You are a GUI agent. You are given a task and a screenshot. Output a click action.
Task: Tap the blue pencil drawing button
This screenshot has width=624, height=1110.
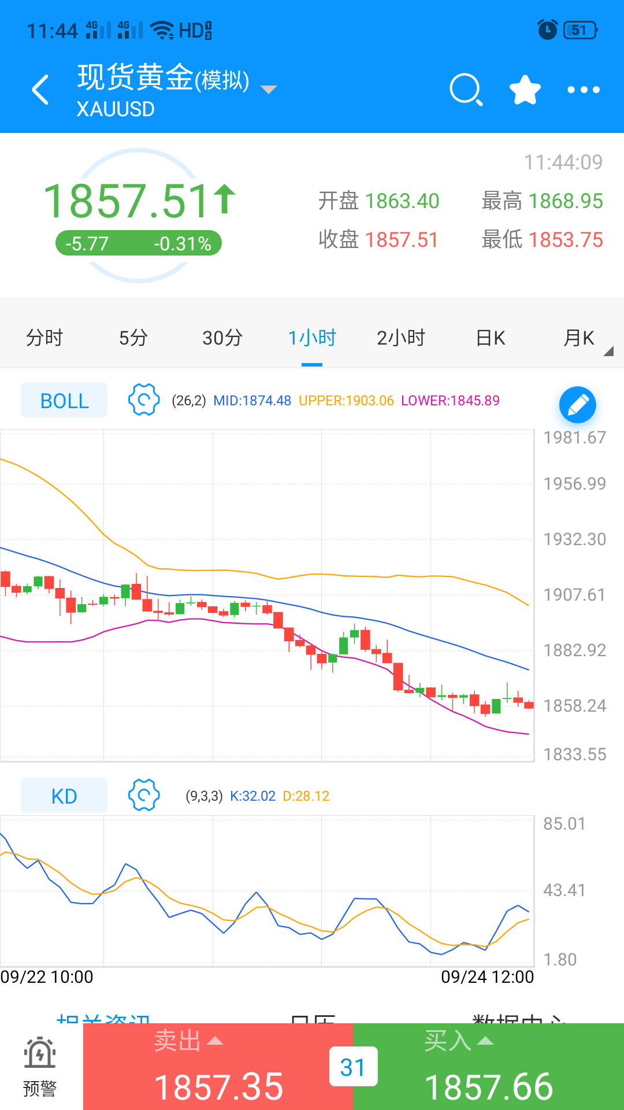(x=577, y=405)
